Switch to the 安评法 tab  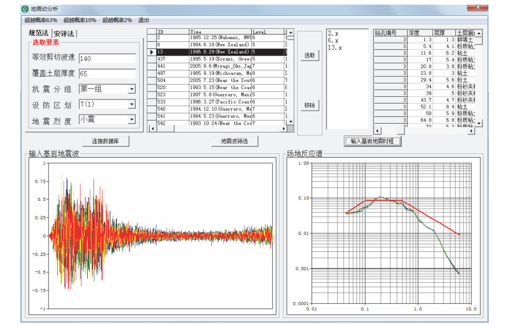point(64,34)
